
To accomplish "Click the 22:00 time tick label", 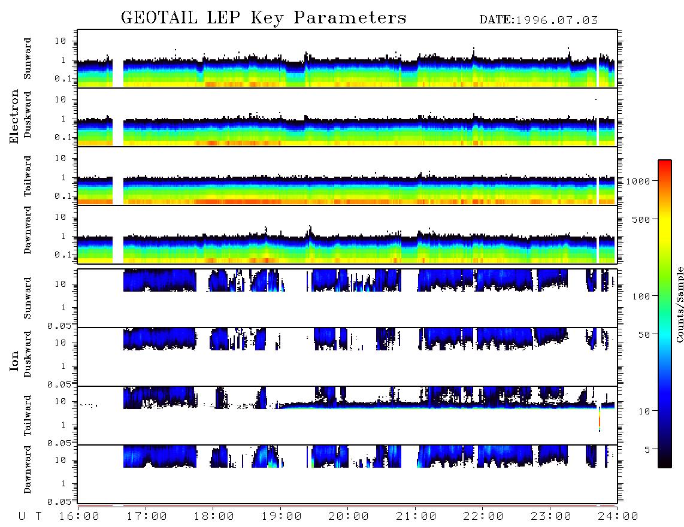I will 483,516.
